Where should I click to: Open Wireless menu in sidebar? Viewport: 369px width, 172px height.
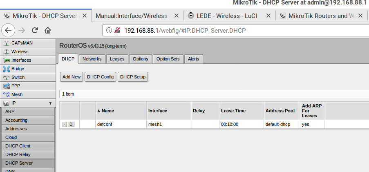[28, 51]
